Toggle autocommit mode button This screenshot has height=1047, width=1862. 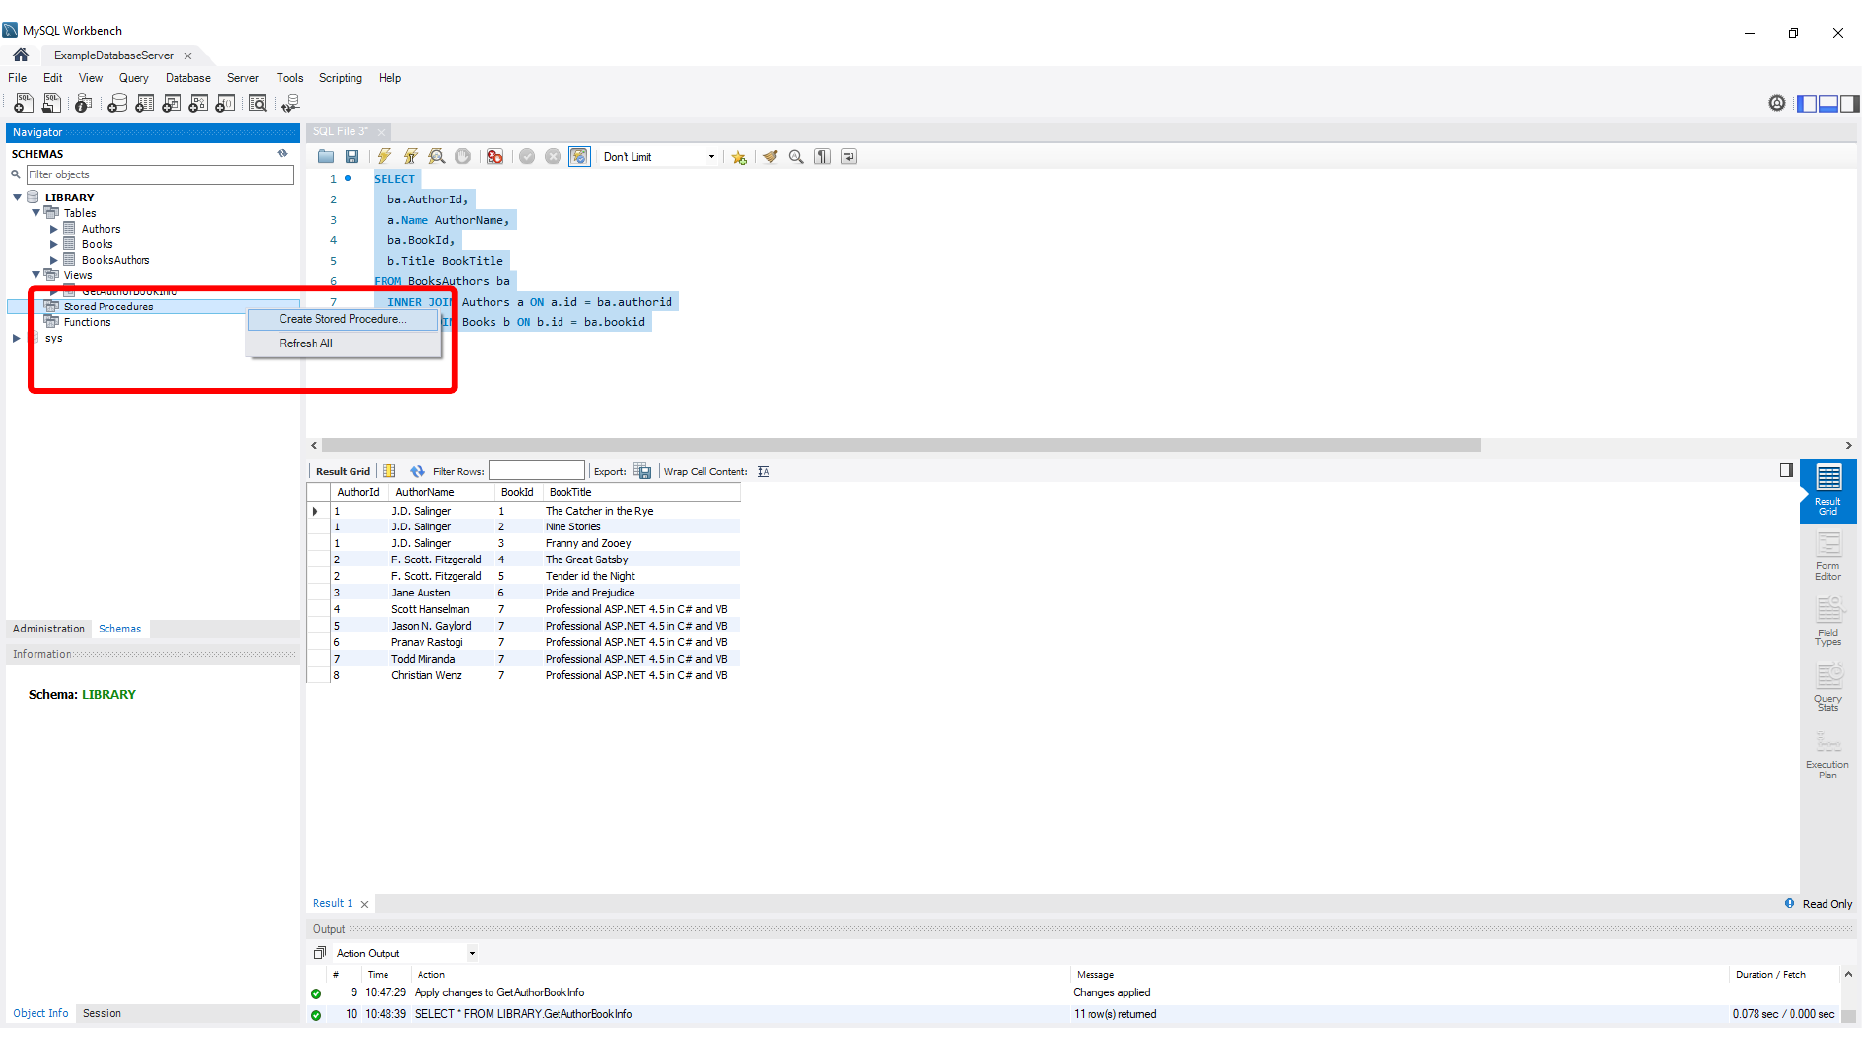(x=579, y=156)
